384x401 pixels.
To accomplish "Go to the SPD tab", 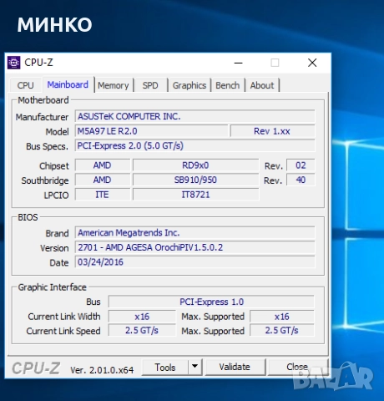I will (x=150, y=85).
